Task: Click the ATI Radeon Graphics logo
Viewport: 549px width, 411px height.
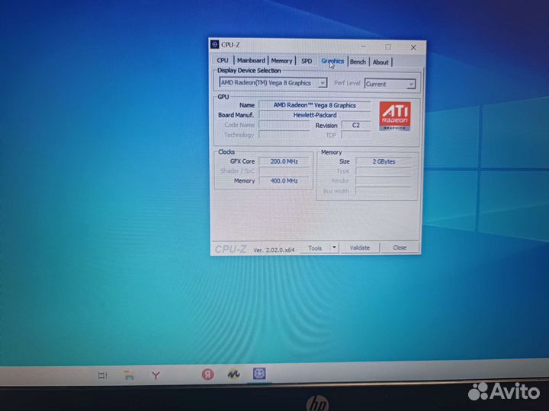Action: pos(395,116)
